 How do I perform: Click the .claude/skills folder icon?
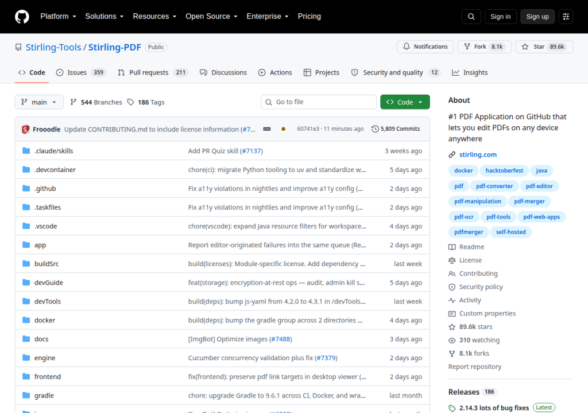(26, 151)
